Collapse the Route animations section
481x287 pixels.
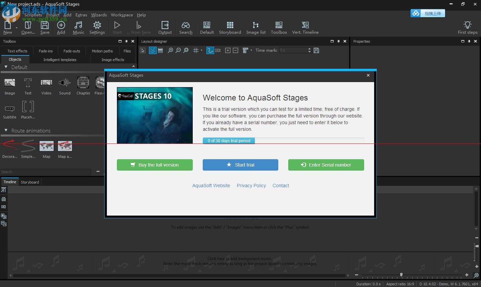(6, 130)
